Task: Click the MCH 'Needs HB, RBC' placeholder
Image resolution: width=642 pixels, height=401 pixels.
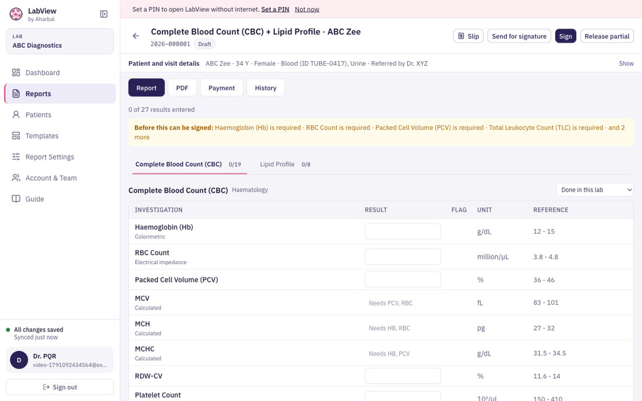Action: [389, 328]
